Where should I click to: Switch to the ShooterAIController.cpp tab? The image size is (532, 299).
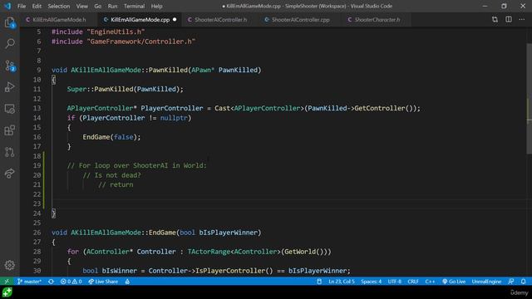[298, 20]
